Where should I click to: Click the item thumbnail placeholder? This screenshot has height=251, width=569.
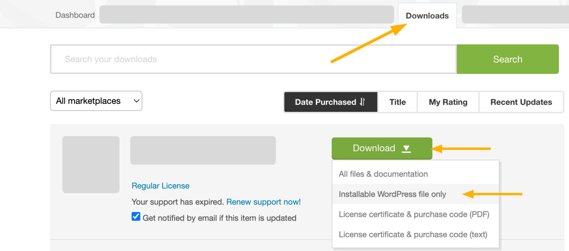(91, 165)
